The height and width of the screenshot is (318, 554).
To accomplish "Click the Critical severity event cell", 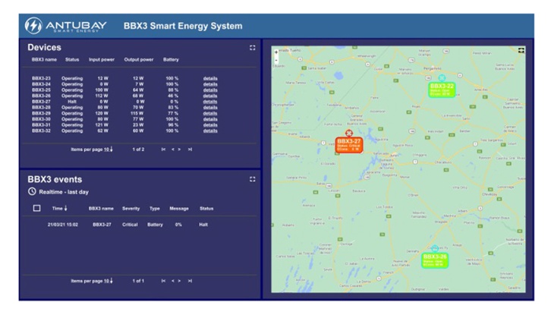I will coord(130,225).
